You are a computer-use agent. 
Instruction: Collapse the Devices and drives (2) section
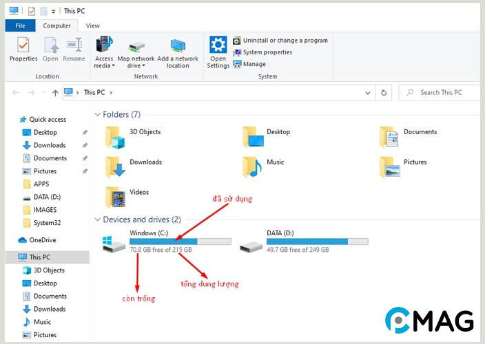(97, 219)
